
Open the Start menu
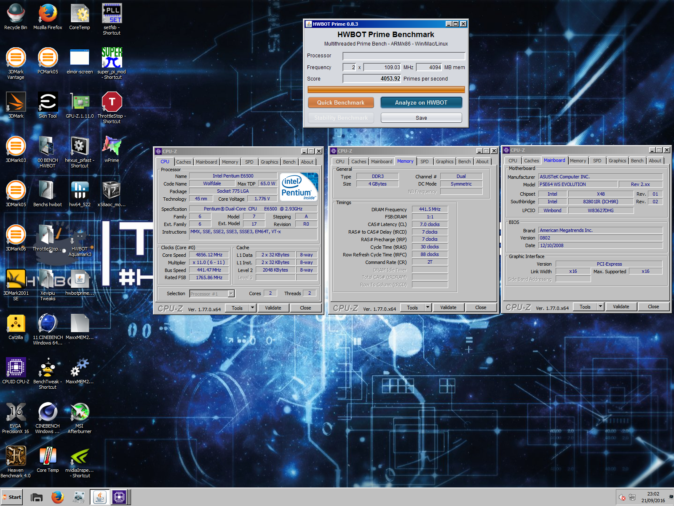(12, 497)
